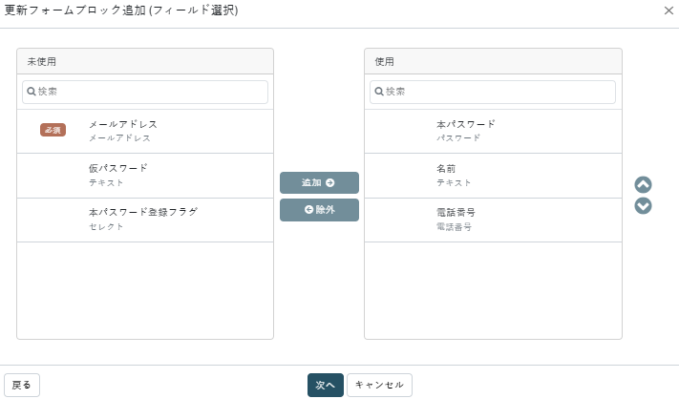679x399 pixels.
Task: Click the 未使用 panel header
Action: (145, 61)
